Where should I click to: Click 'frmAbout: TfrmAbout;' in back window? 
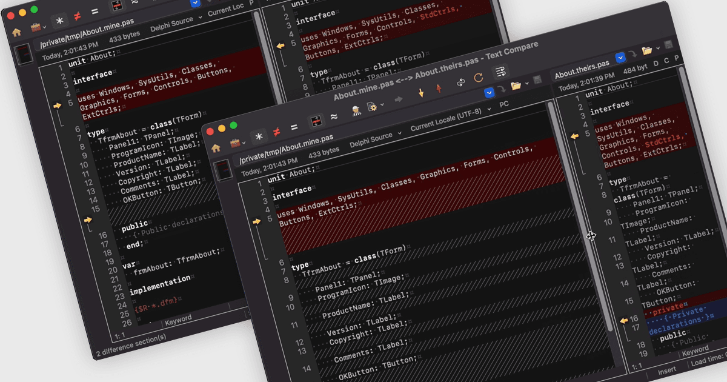click(177, 263)
